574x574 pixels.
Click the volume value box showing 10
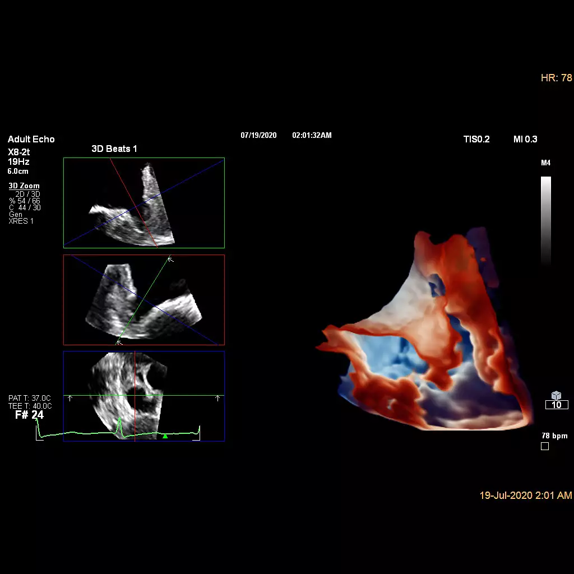pyautogui.click(x=556, y=405)
